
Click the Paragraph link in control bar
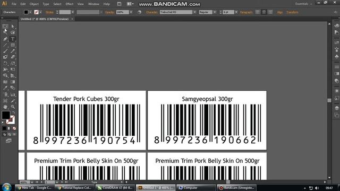(246, 12)
